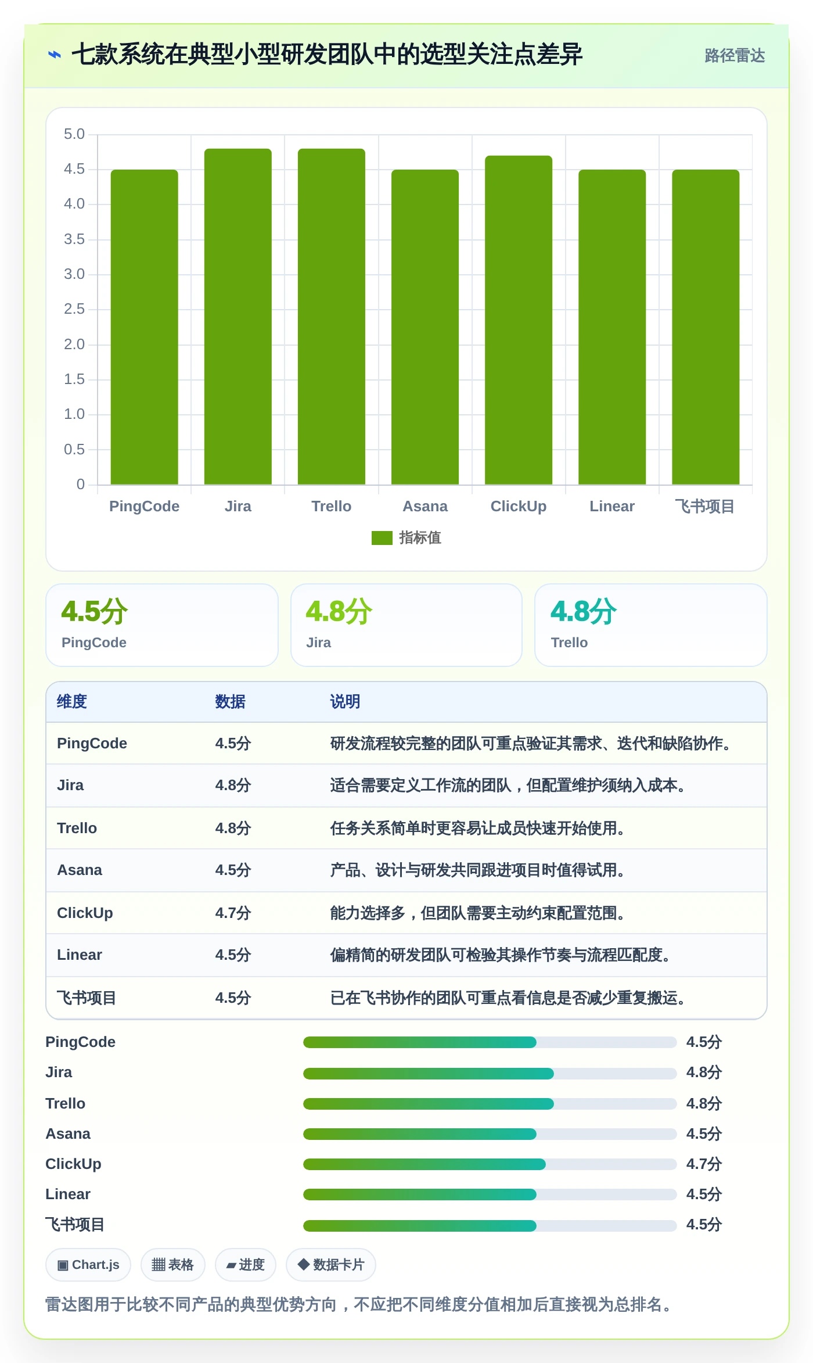Screen dimensions: 813x1363
Task: Click the 指标值 legend label
Action: (420, 538)
